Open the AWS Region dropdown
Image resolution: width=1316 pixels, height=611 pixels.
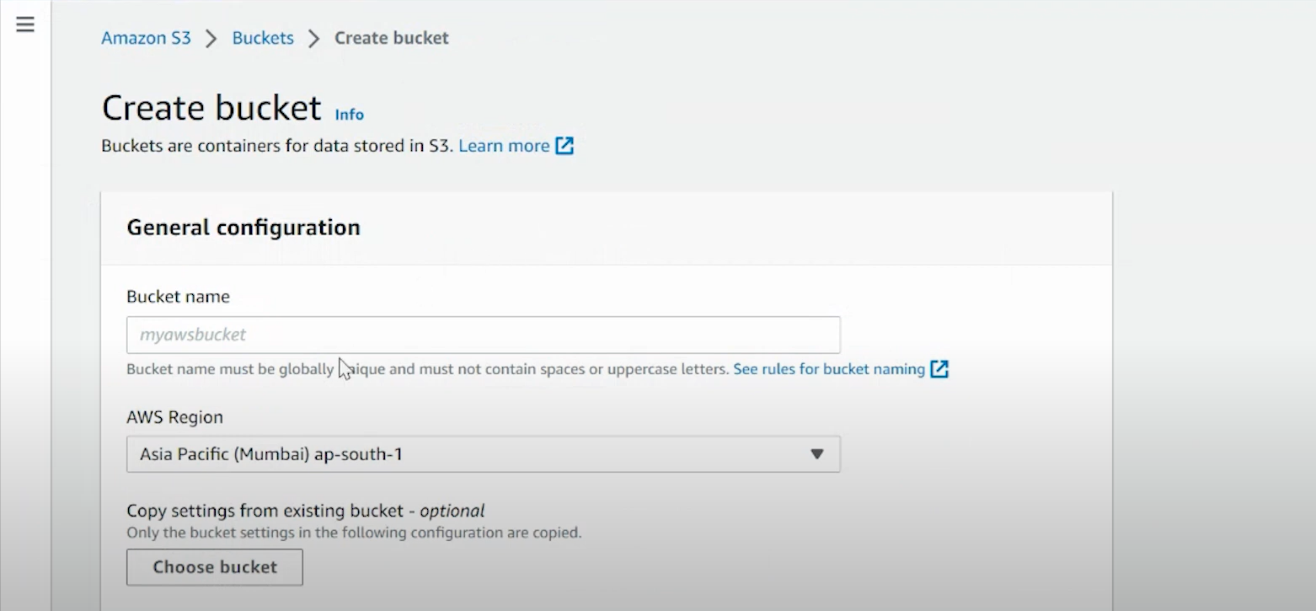point(484,454)
